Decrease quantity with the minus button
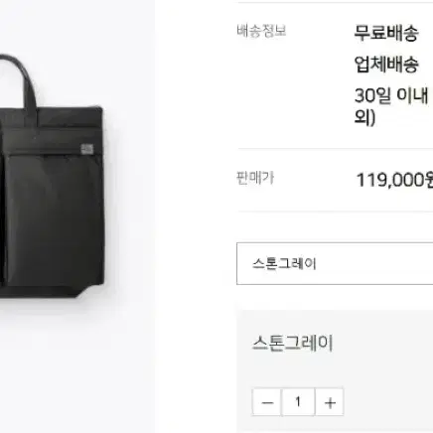This screenshot has height=433, width=433. click(x=267, y=402)
